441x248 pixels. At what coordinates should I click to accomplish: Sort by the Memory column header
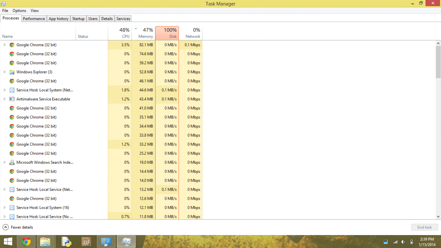pyautogui.click(x=143, y=33)
